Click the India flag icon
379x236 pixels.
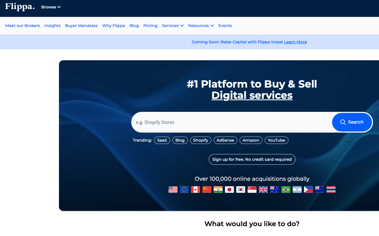218,190
